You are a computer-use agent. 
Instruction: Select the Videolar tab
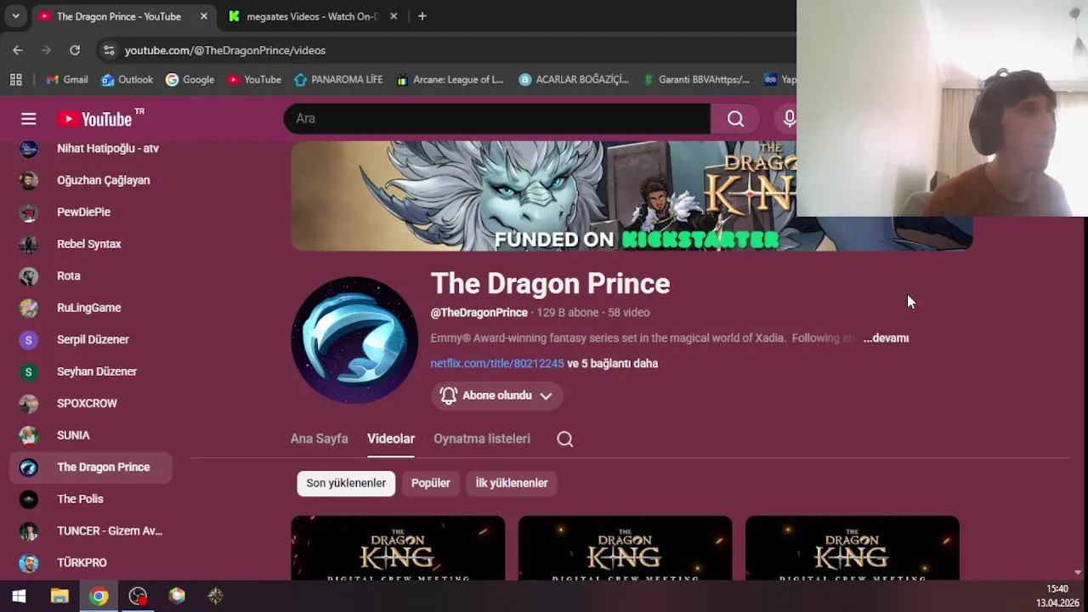click(391, 439)
